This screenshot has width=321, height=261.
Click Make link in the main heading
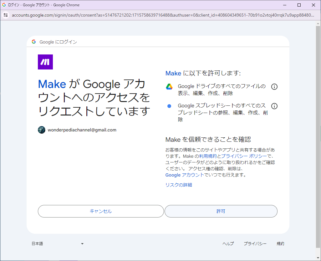click(52, 84)
